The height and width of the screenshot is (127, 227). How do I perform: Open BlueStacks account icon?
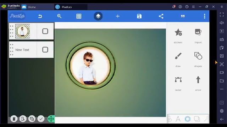coord(180,7)
